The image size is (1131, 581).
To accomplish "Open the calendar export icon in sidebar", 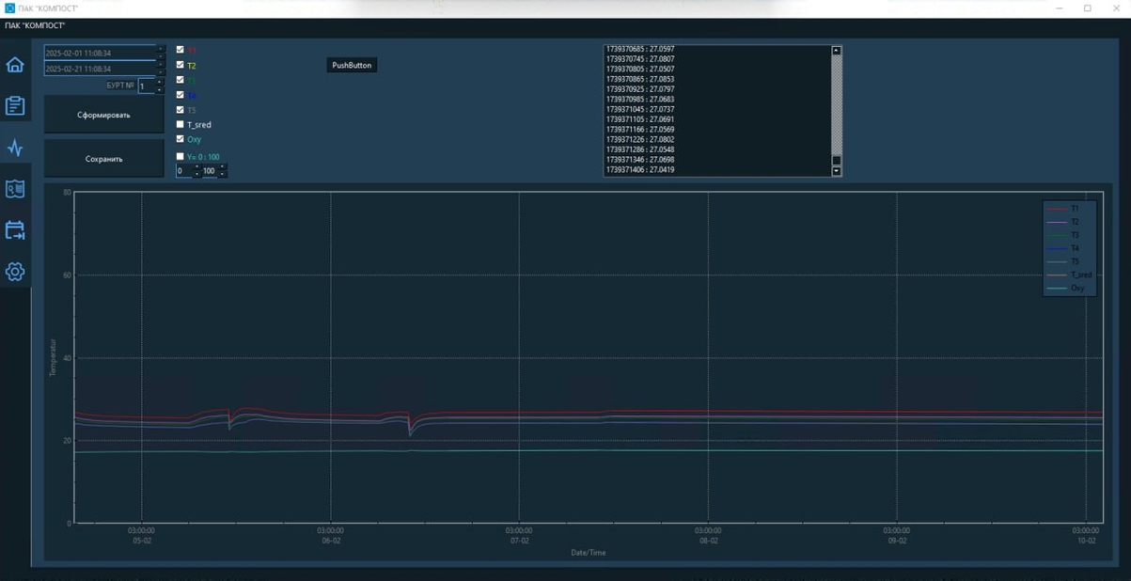I will pos(15,230).
